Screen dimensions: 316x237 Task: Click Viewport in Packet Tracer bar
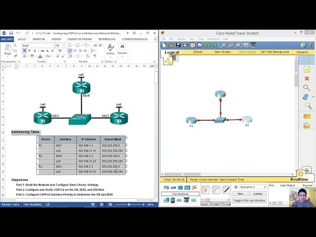(302, 52)
